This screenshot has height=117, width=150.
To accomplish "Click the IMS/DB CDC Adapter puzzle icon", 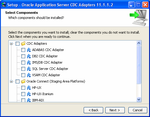I will coord(29,62).
